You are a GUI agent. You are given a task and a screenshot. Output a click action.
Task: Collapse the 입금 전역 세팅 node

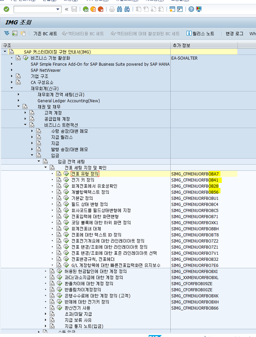(39, 161)
